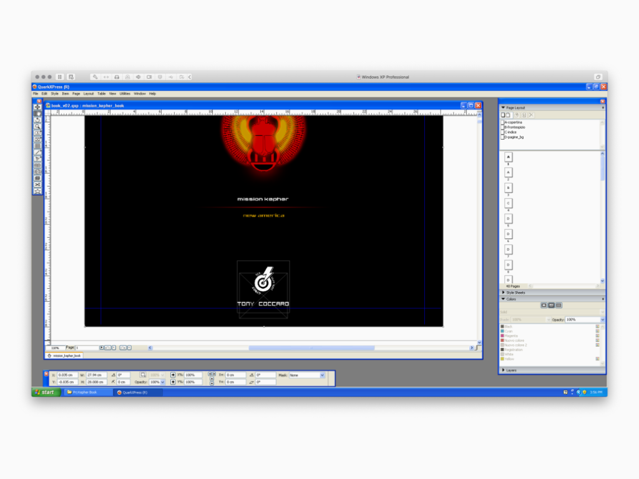Image resolution: width=639 pixels, height=479 pixels.
Task: Open QuarkXPress (R) taskbar item
Action: [x=138, y=392]
